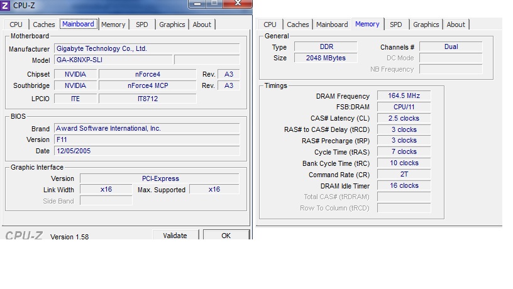Image resolution: width=513 pixels, height=289 pixels.
Task: Click BIOS Date field 12/05/2005
Action: 146,151
